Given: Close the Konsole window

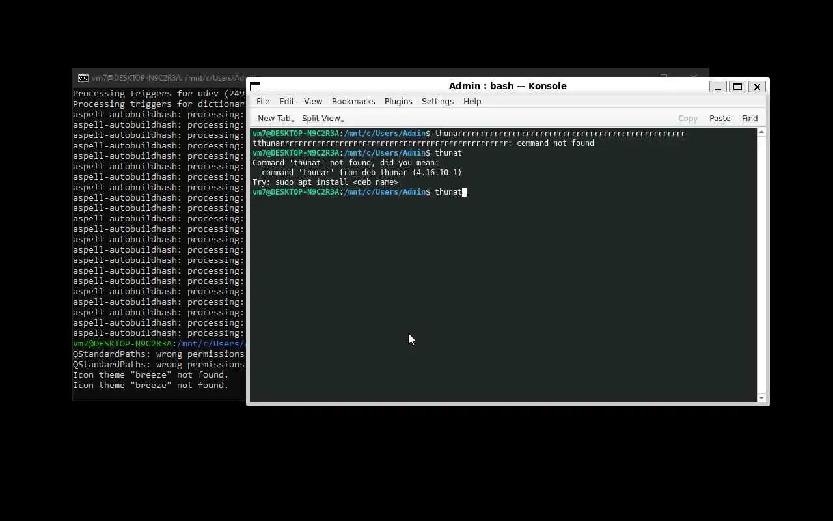Looking at the screenshot, I should 757,87.
